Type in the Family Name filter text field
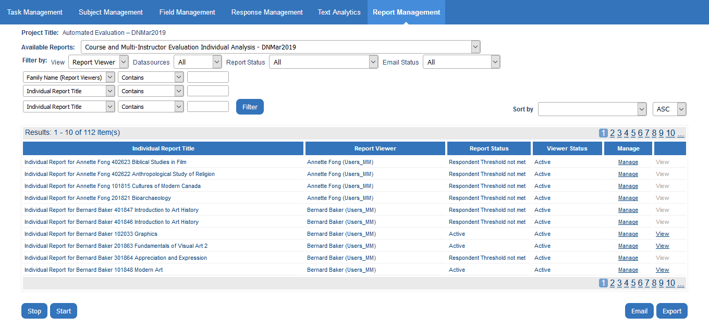Screen dimensions: 709x328 (x=207, y=78)
